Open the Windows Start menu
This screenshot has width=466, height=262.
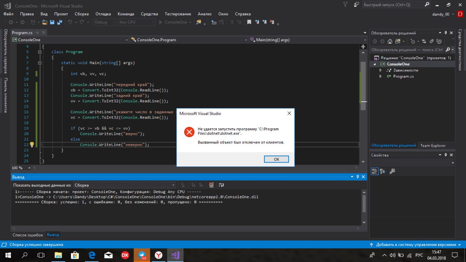click(8, 255)
